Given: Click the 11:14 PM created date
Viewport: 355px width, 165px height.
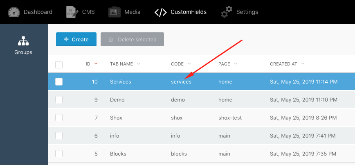Looking at the screenshot, I should (x=304, y=81).
